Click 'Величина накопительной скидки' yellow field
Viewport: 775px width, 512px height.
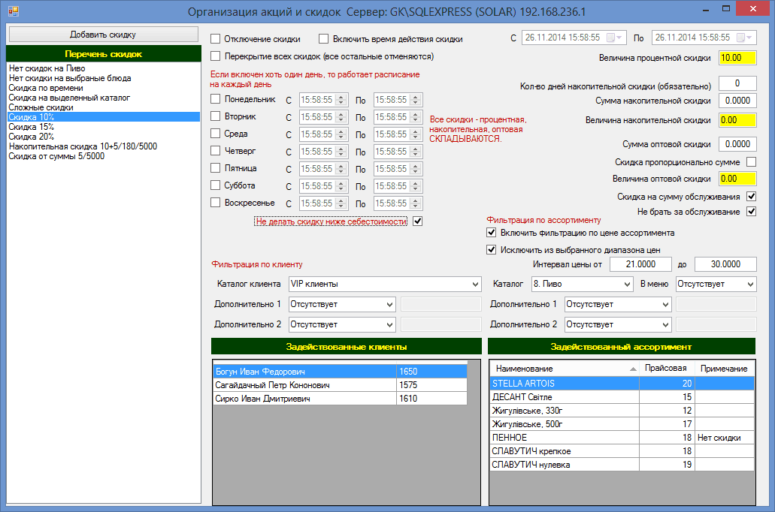tap(737, 120)
